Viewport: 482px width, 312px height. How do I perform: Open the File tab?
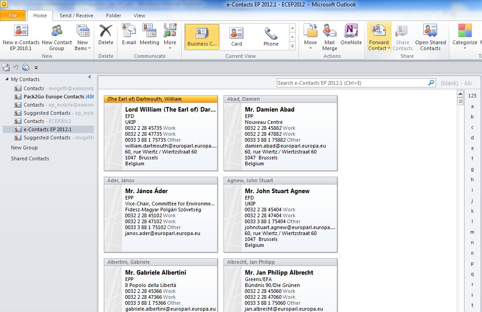tap(13, 15)
